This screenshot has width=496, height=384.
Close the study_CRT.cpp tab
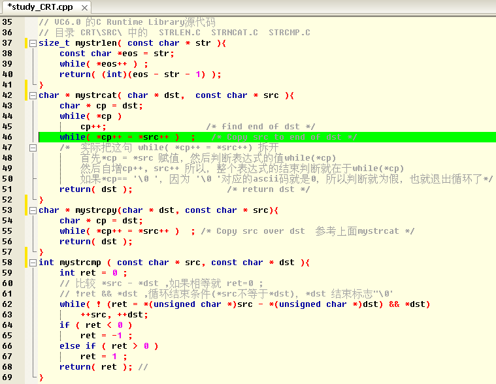click(84, 8)
